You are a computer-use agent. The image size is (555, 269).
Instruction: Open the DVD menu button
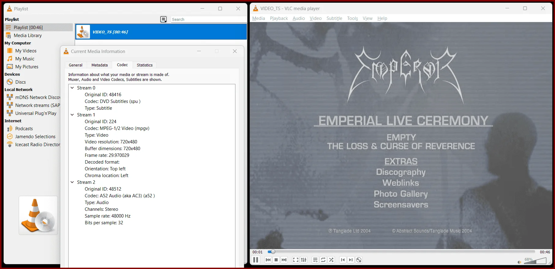tap(359, 260)
